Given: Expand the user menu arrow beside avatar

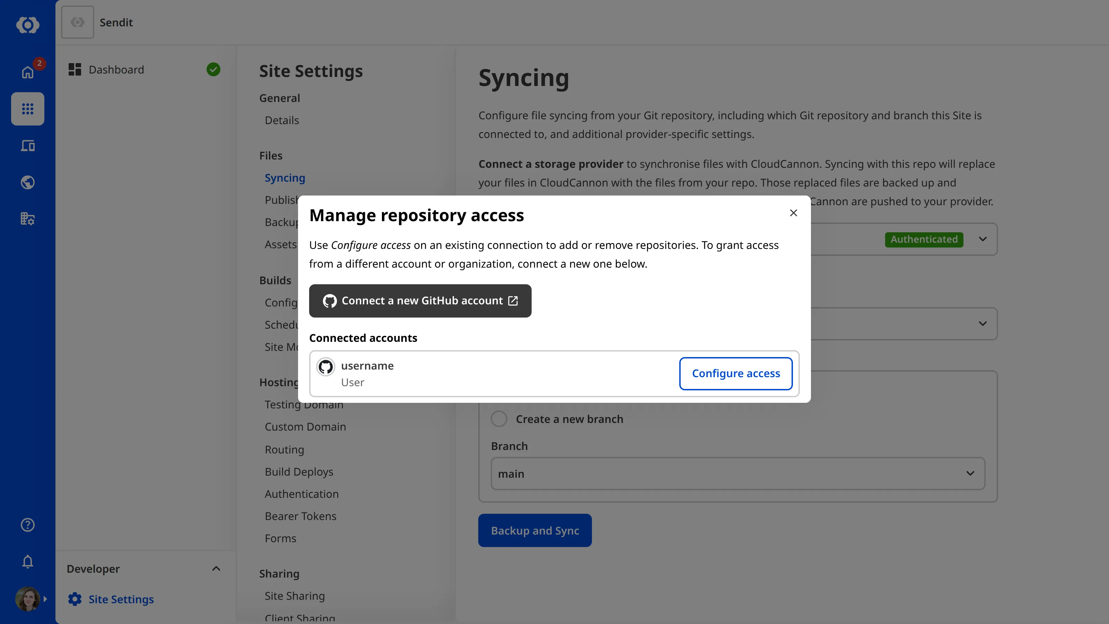Looking at the screenshot, I should (45, 599).
